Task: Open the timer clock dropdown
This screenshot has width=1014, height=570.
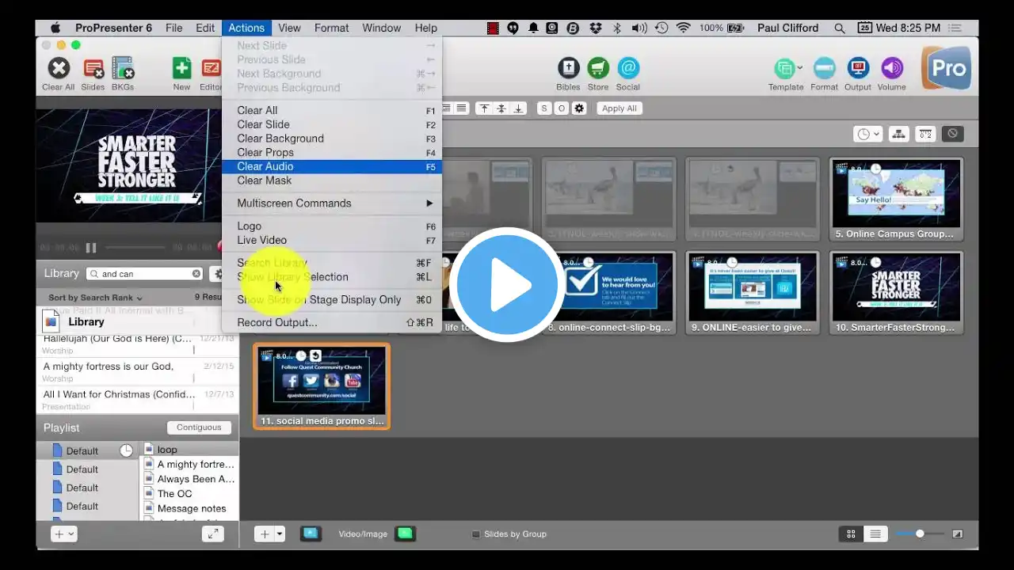Action: (x=867, y=134)
